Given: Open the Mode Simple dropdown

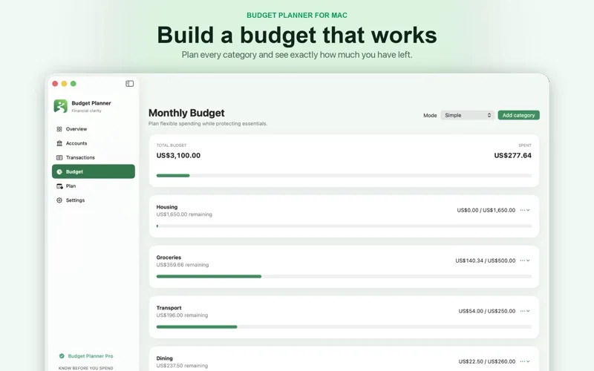Looking at the screenshot, I should [x=468, y=115].
